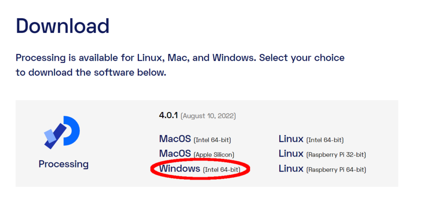Image resolution: width=425 pixels, height=204 pixels.
Task: Click the (Intel 64-bit) label beside first Linux
Action: [325, 140]
